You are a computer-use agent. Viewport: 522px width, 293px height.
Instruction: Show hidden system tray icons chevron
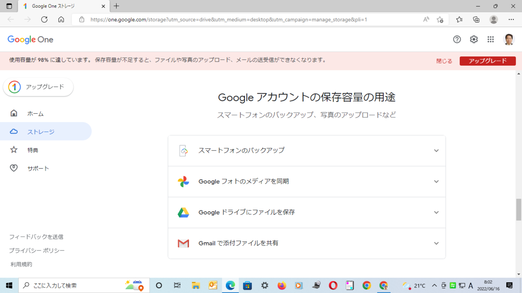coord(434,285)
